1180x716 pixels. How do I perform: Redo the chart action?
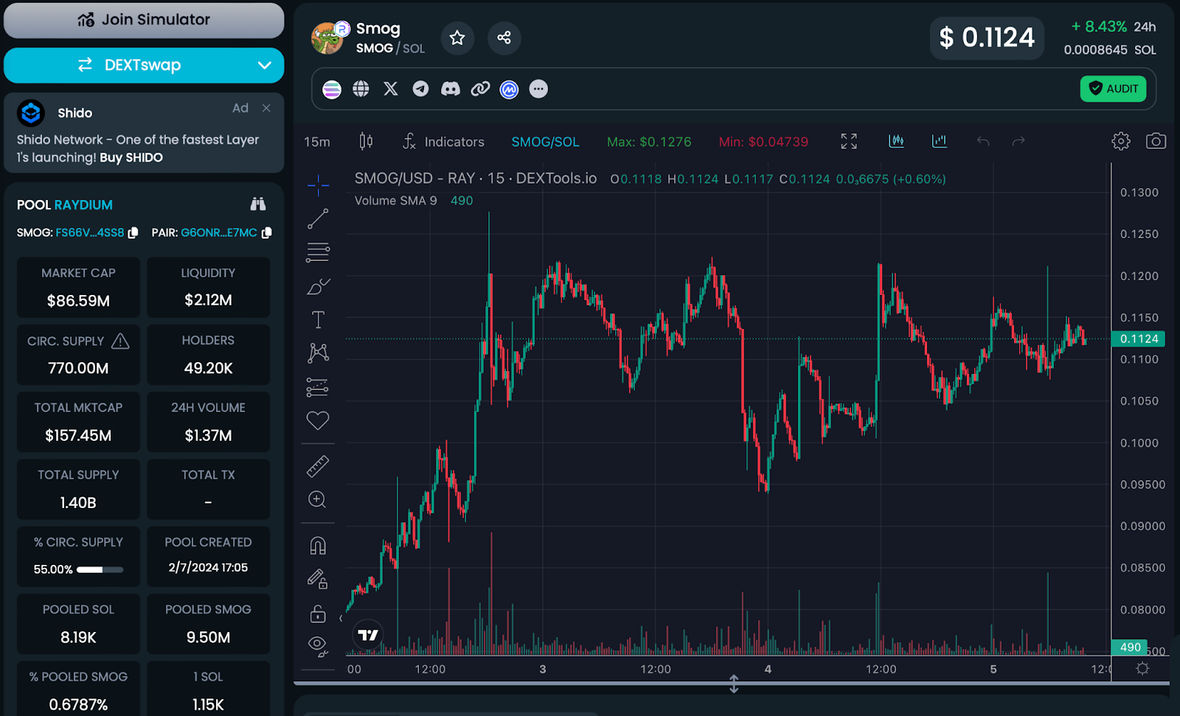tap(1018, 141)
